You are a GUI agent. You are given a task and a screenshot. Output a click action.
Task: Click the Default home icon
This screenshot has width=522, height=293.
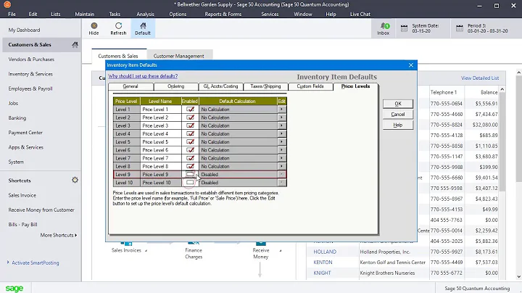(143, 25)
